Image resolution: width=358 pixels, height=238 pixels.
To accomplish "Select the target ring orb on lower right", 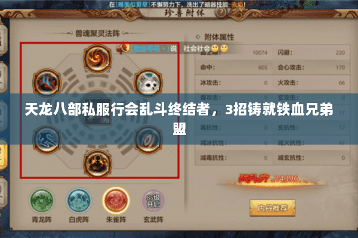I will [149, 139].
